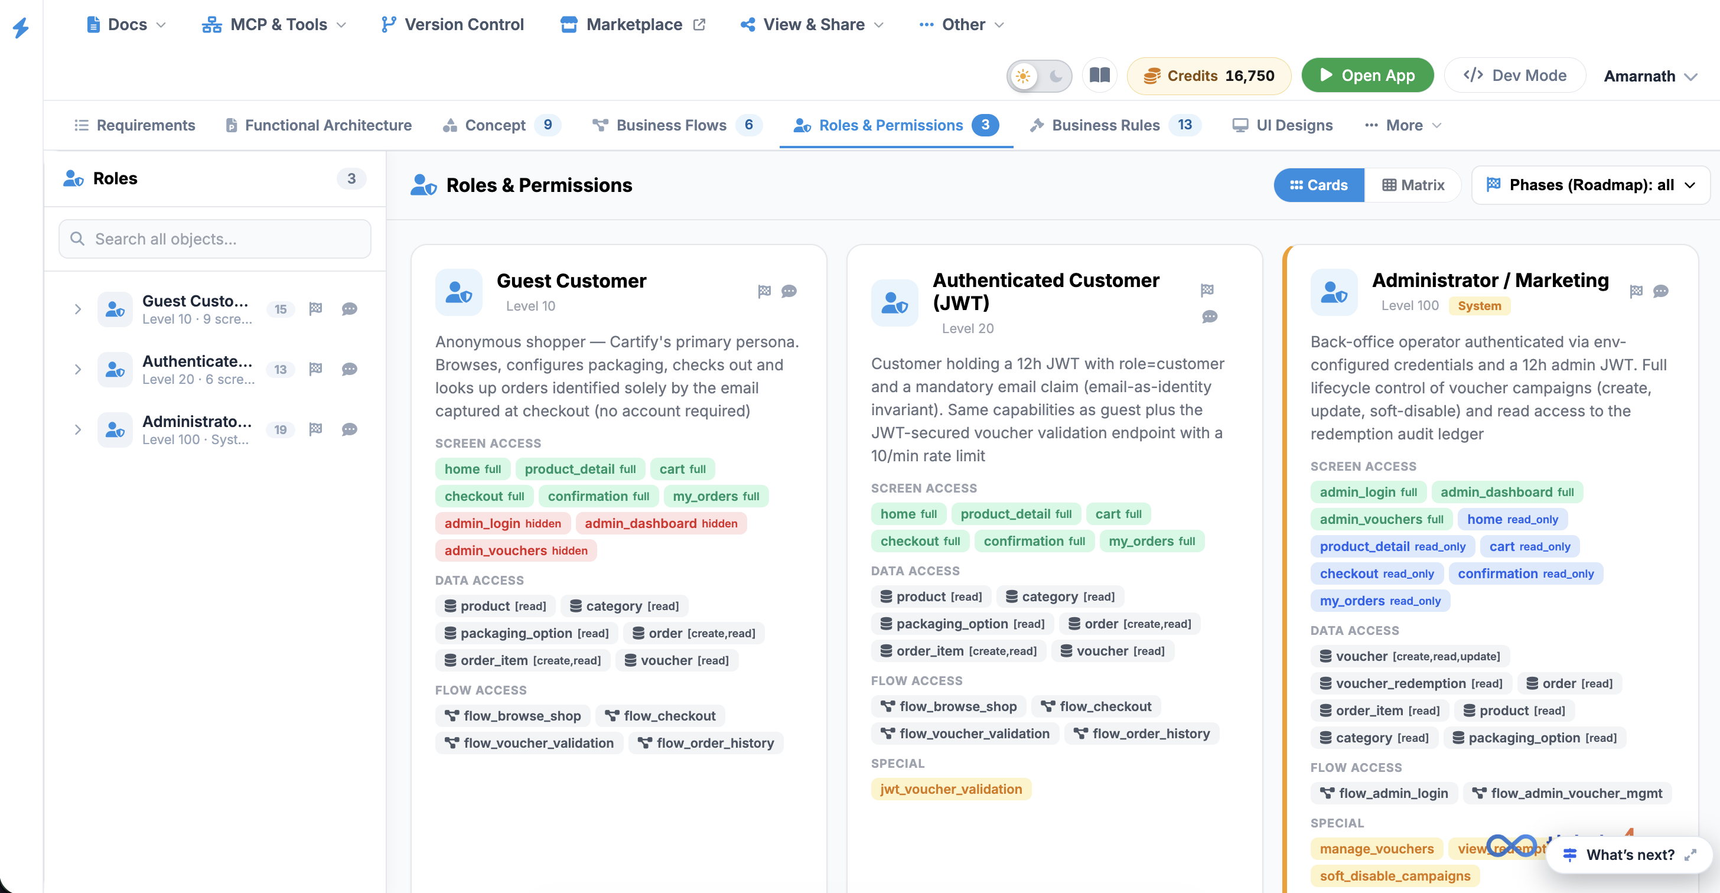
Task: Expand the Authenticate... role tree row
Action: click(x=77, y=369)
